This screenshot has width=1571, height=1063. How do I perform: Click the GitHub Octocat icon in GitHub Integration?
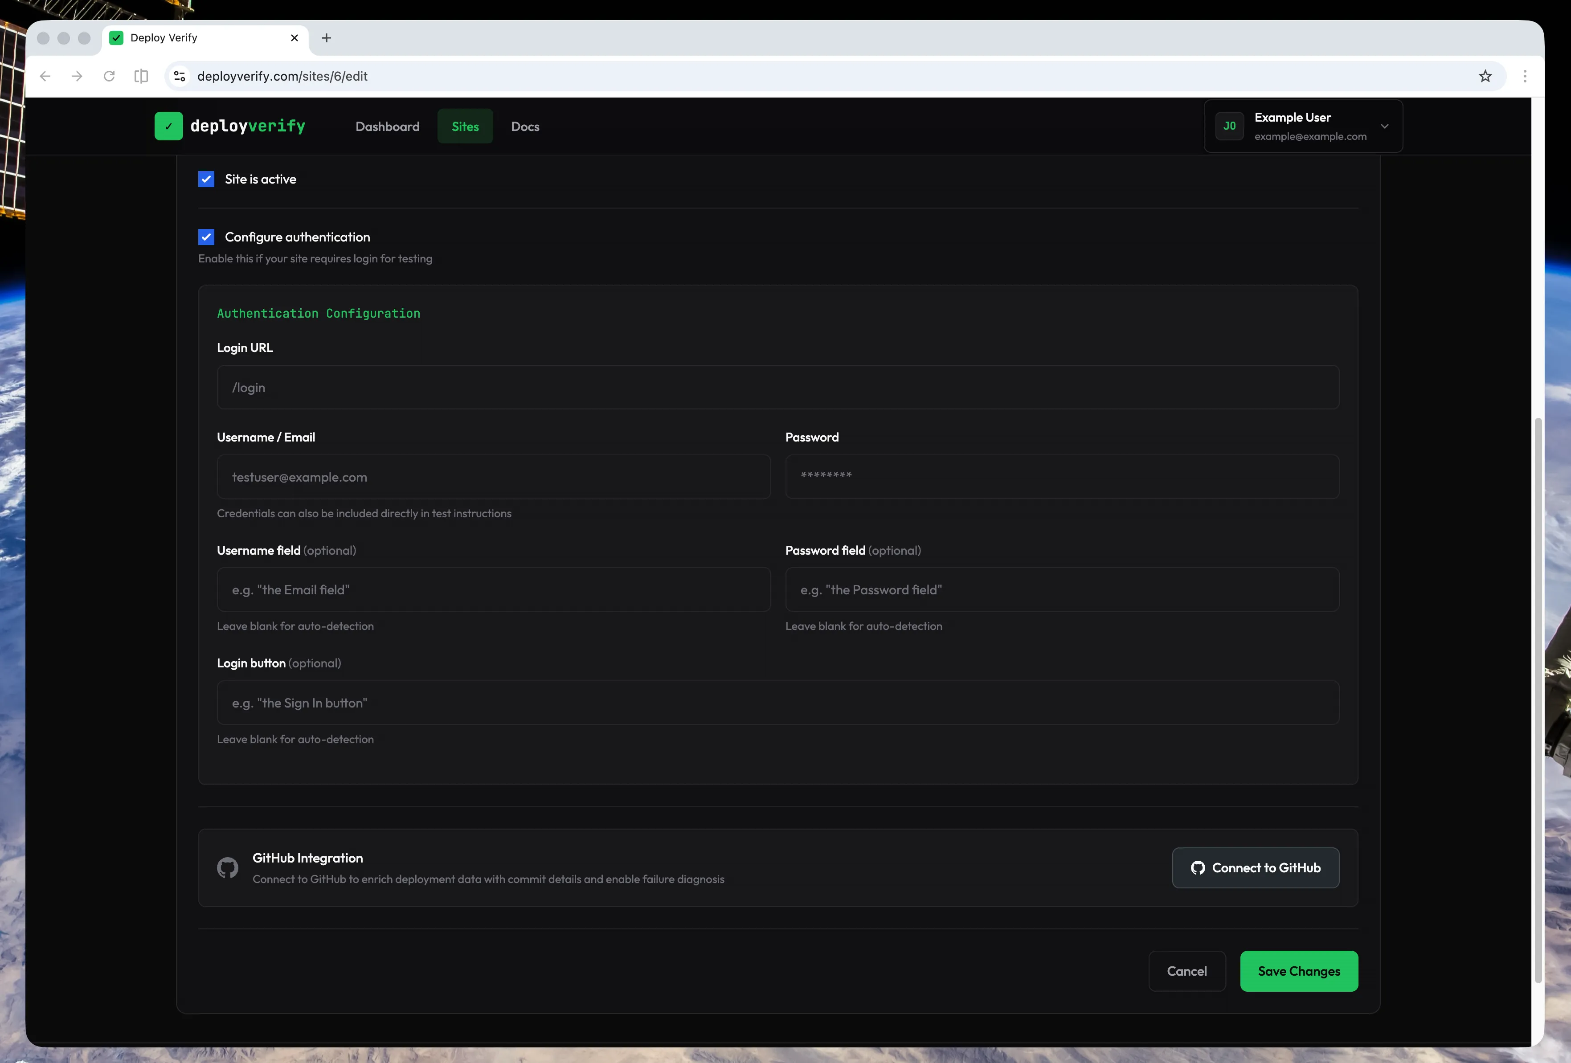tap(227, 868)
